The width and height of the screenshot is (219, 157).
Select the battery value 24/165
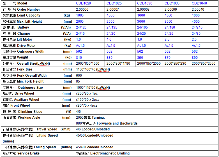point(142,27)
